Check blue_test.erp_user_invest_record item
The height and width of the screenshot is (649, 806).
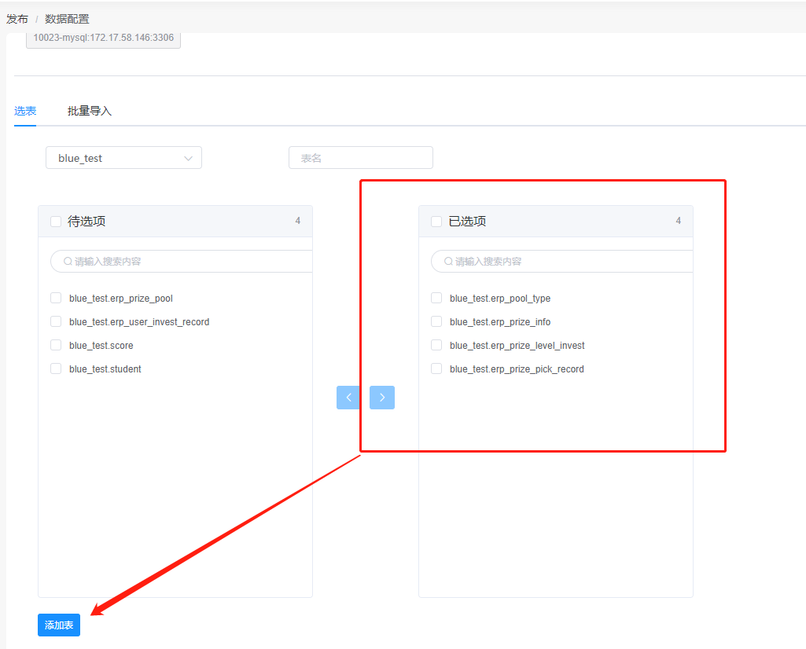[56, 322]
